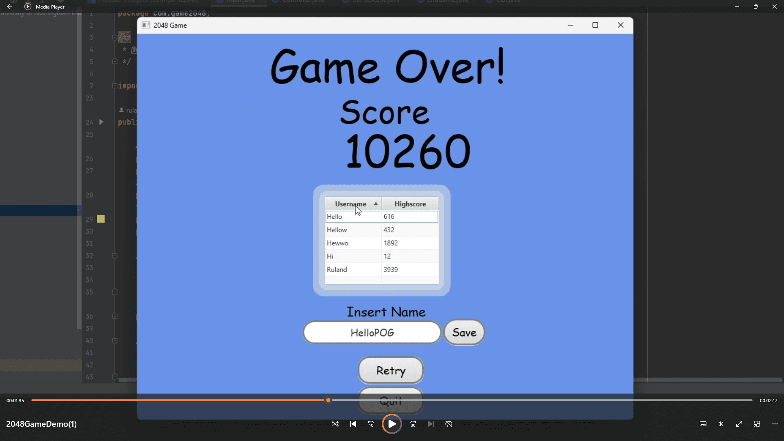
Task: Click the 3939 highscore cell
Action: pyautogui.click(x=410, y=269)
